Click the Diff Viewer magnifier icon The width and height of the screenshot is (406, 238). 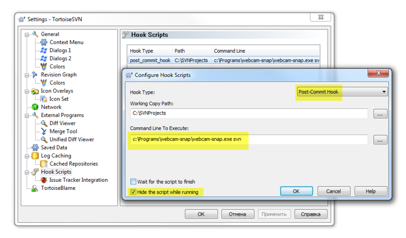(x=44, y=123)
